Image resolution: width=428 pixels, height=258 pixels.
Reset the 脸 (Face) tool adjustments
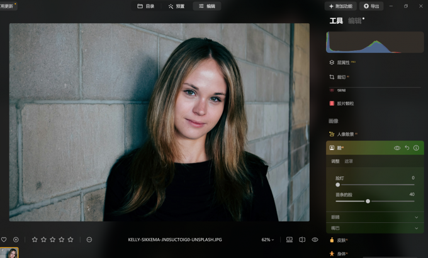click(x=407, y=148)
